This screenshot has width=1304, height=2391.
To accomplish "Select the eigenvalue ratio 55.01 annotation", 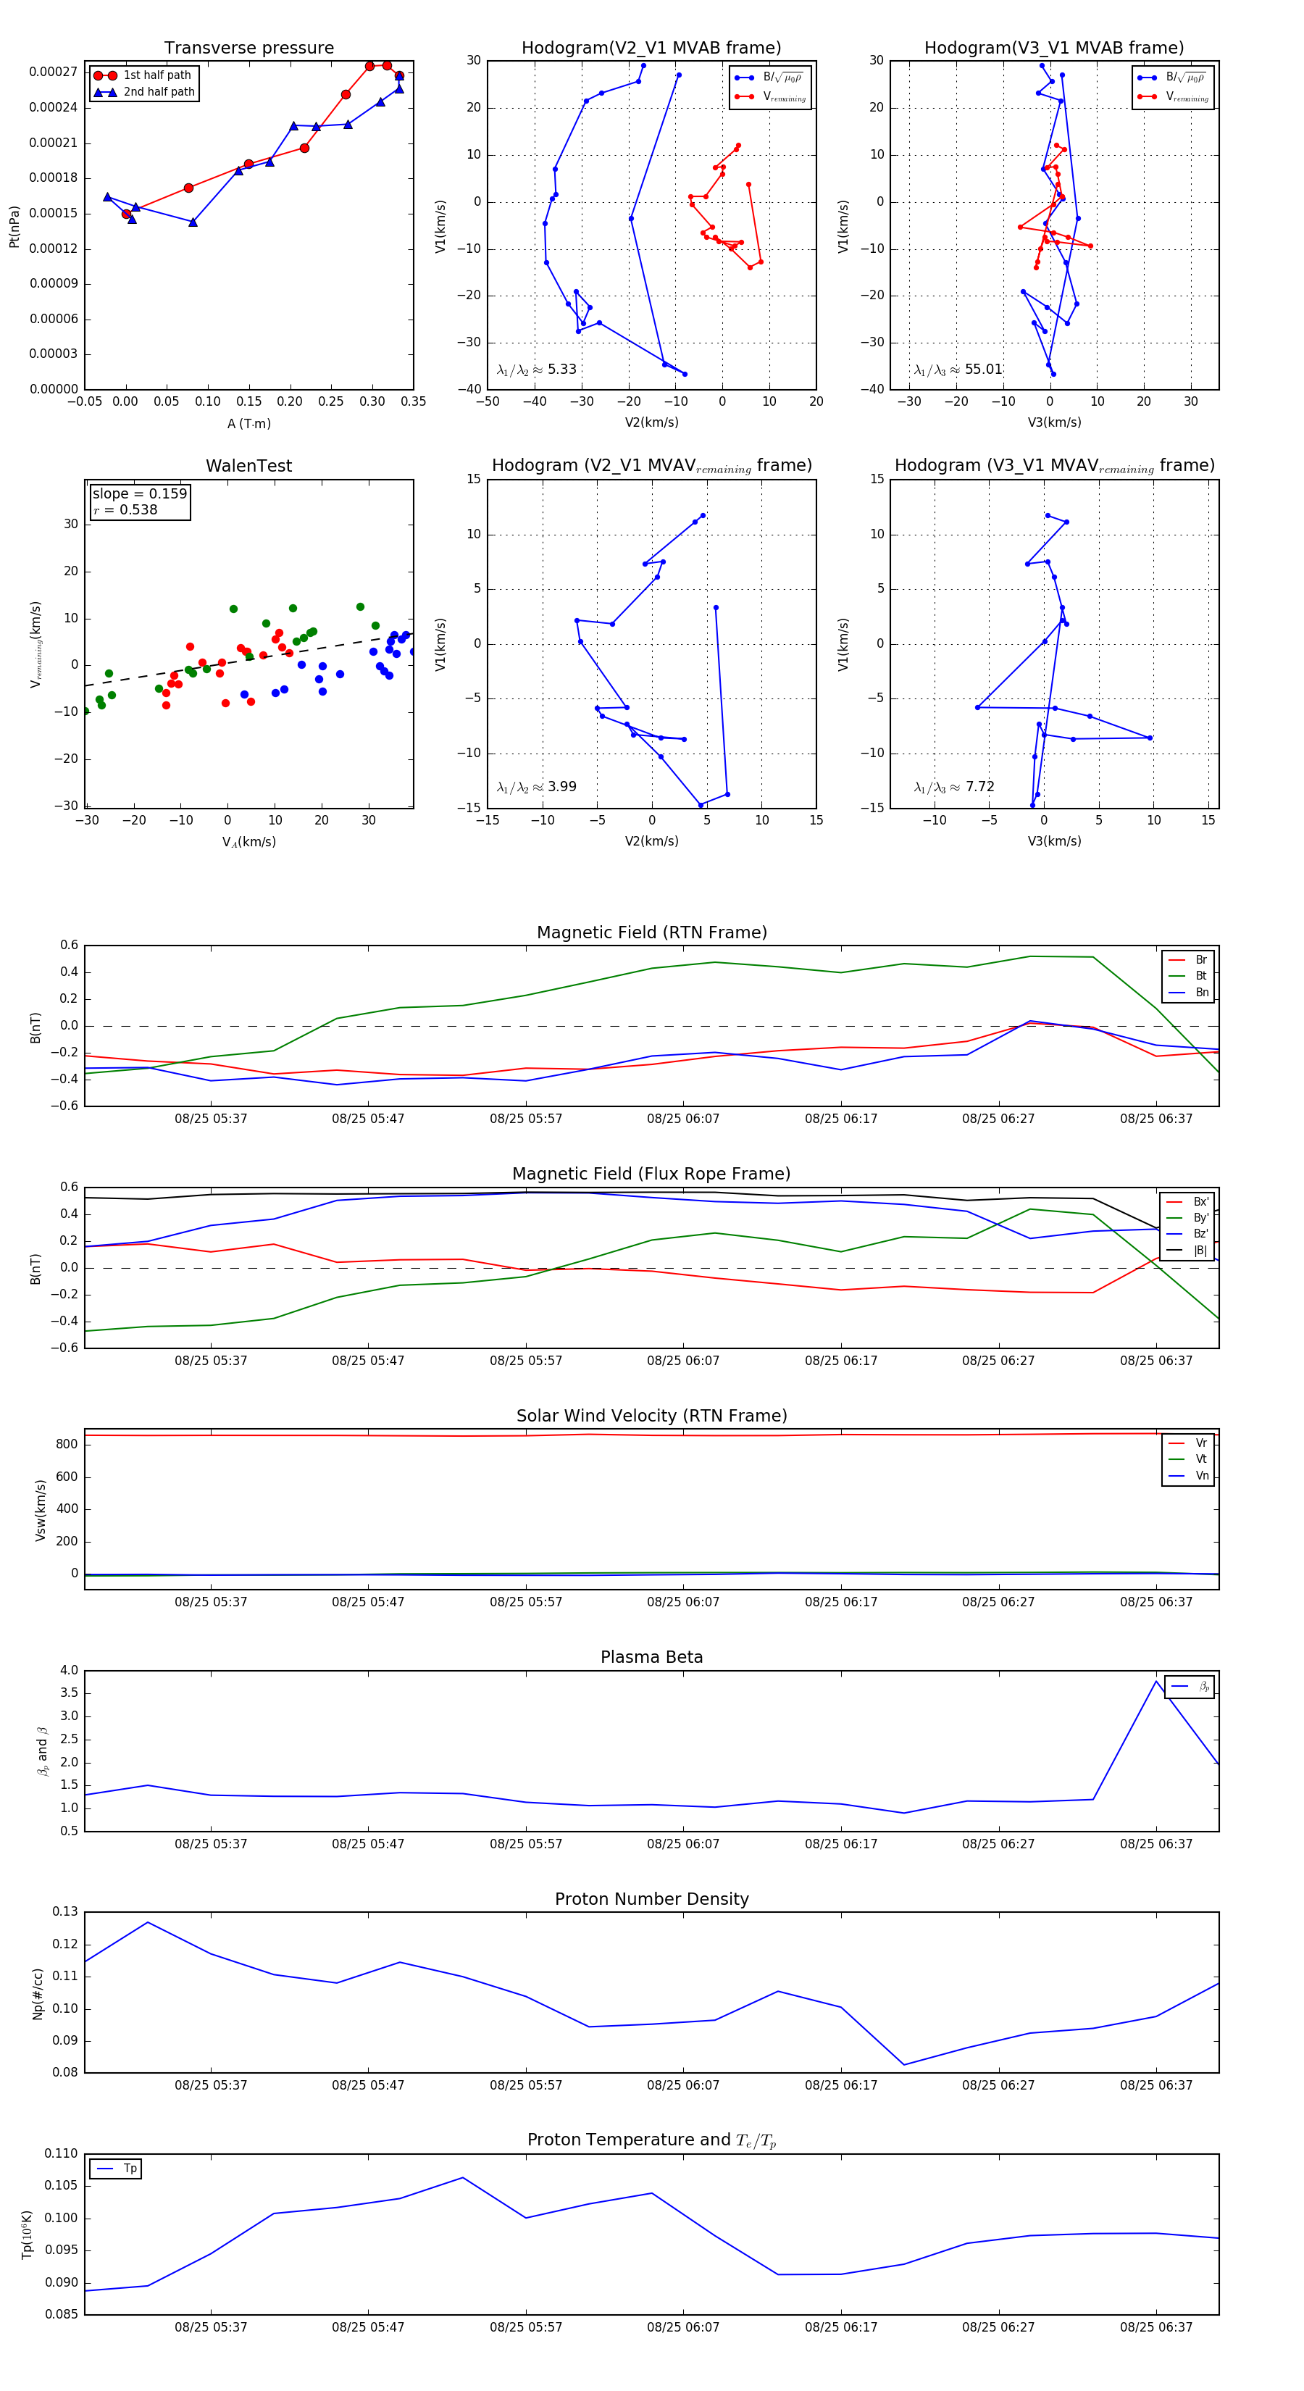I will coord(958,370).
